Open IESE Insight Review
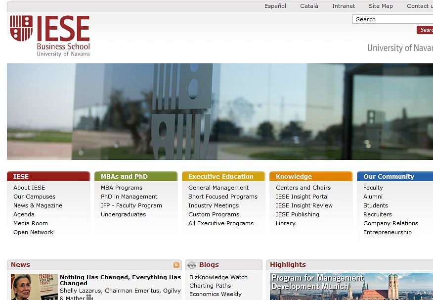433x300 pixels. pyautogui.click(x=304, y=205)
